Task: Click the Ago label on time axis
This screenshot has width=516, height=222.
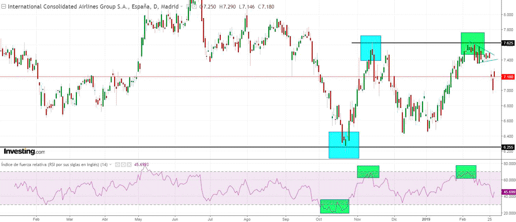Action: pyautogui.click(x=247, y=219)
